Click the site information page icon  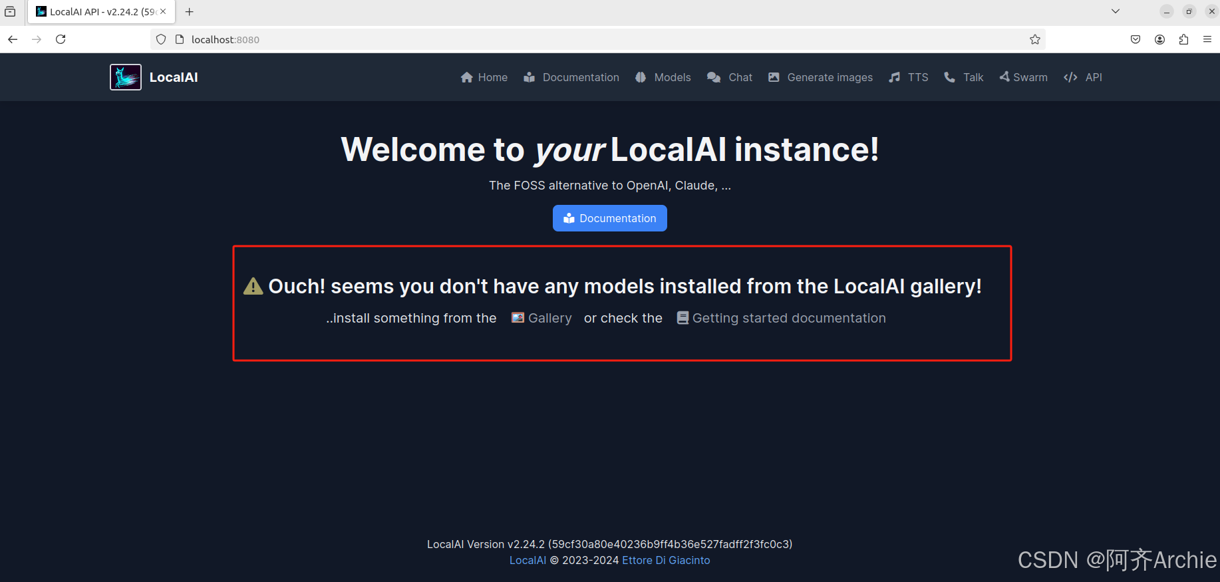pyautogui.click(x=180, y=39)
